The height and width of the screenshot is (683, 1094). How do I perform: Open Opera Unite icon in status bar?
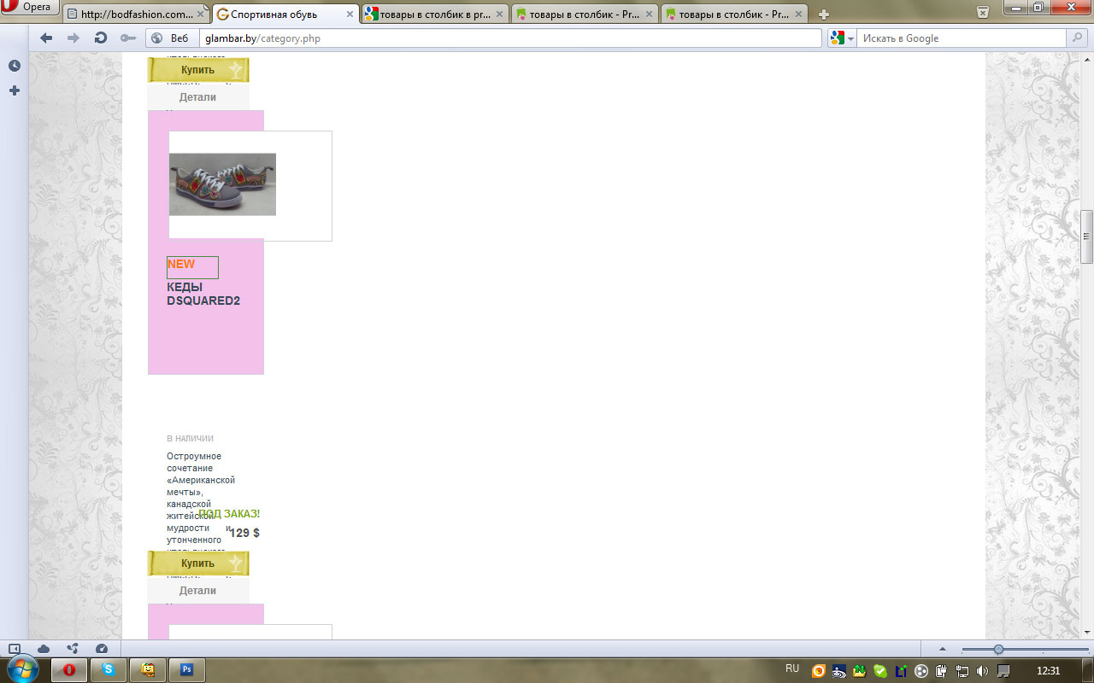(73, 649)
